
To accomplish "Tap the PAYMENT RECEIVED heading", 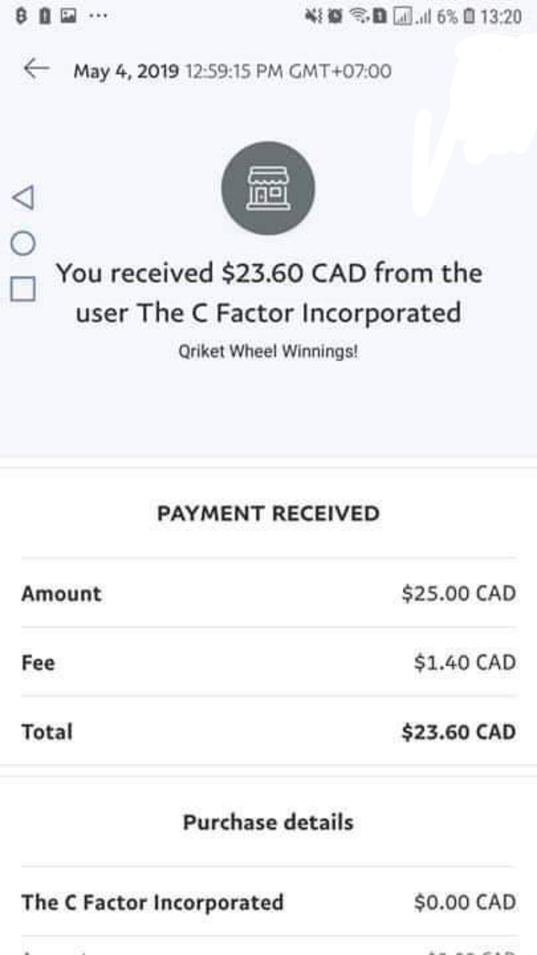I will pyautogui.click(x=268, y=513).
